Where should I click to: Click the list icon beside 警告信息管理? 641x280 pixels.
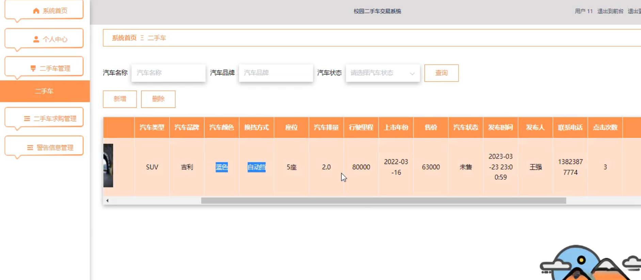tap(30, 148)
